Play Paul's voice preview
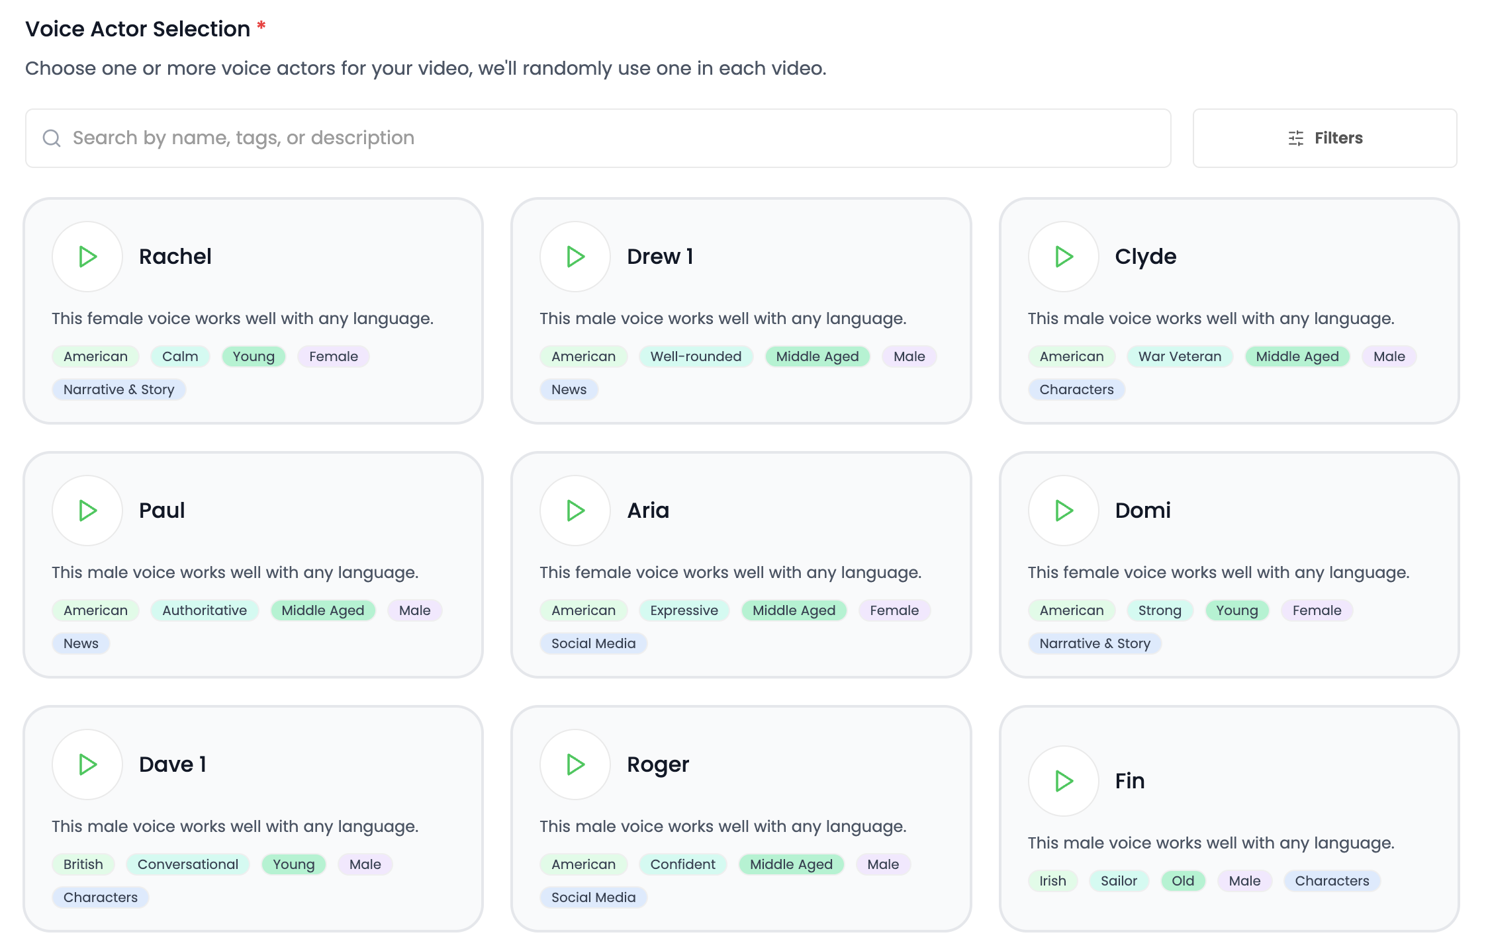Viewport: 1488px width, 951px height. click(87, 511)
